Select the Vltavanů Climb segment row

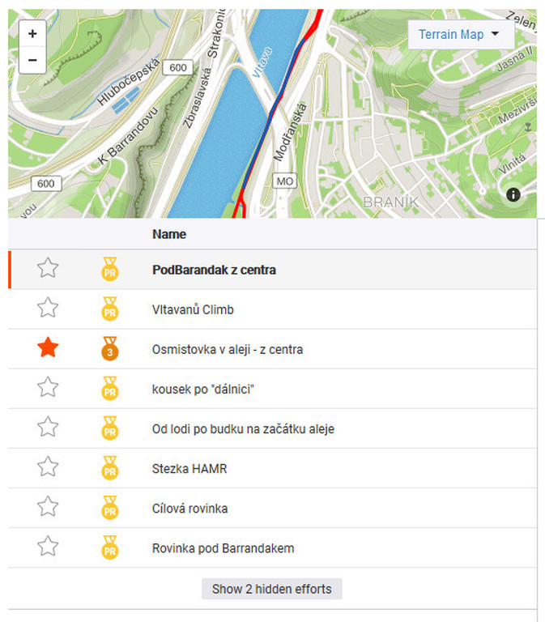click(x=194, y=309)
